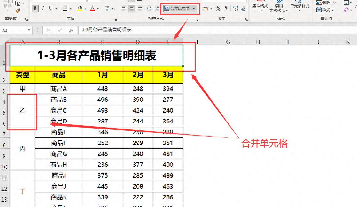Open 数字 number dialog launcher

(x=246, y=19)
